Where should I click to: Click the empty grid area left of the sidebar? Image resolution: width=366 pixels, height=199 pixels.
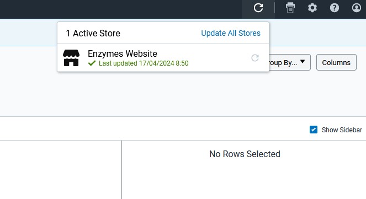point(61,170)
